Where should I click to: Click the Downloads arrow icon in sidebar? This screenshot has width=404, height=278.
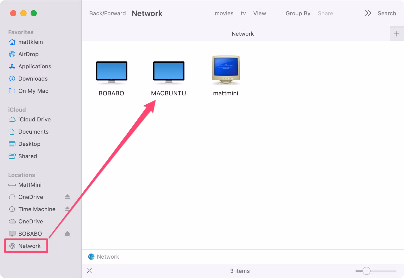tap(12, 79)
